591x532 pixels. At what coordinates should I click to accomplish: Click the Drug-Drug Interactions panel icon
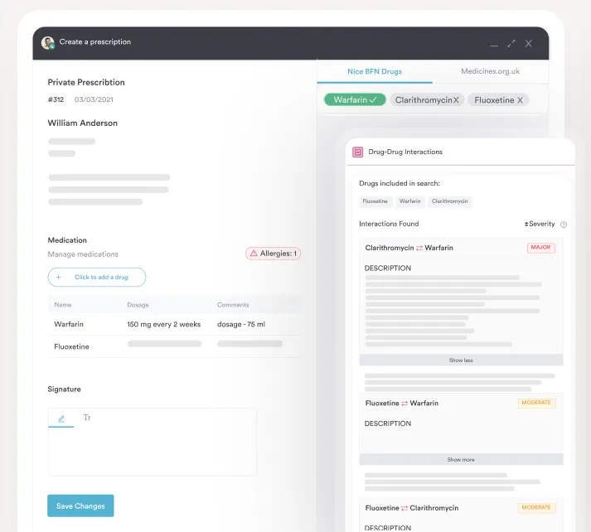pyautogui.click(x=357, y=152)
